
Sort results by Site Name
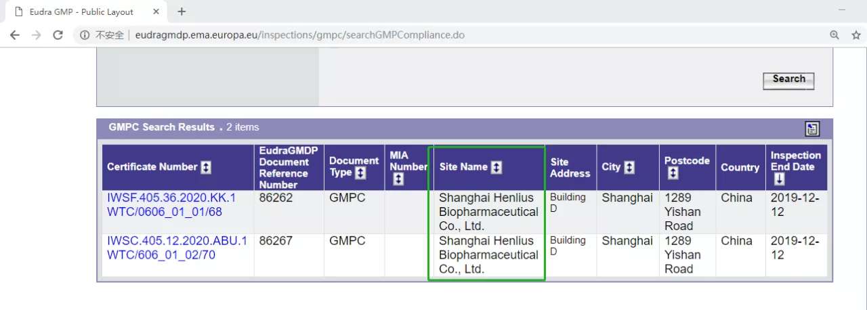click(496, 167)
